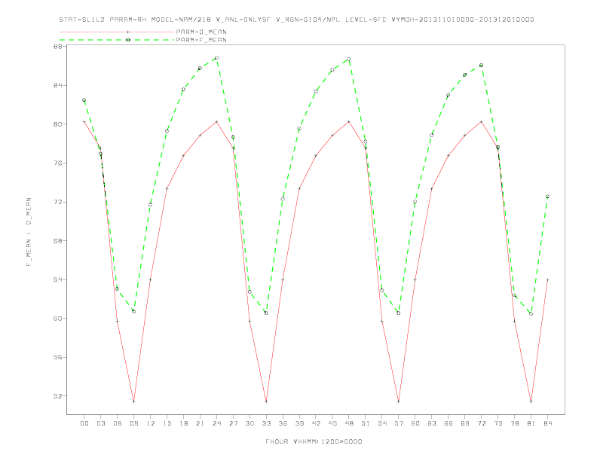Click x-axis forecast hour label 36

(283, 423)
